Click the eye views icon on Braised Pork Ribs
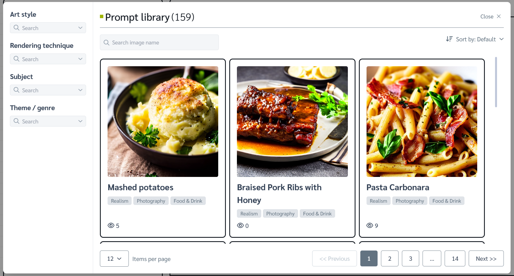This screenshot has width=514, height=276. 240,225
